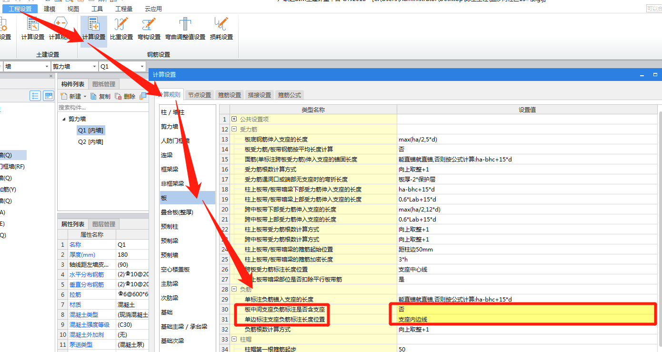The height and width of the screenshot is (352, 662).
Task: Click the 搜索构件 search field
Action: 102,108
